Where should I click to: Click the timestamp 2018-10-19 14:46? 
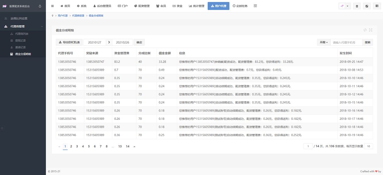[351, 135]
